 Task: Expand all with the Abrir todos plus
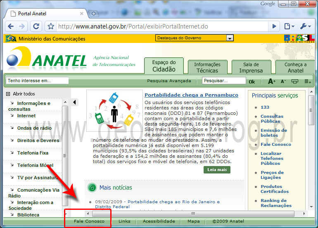[8, 94]
